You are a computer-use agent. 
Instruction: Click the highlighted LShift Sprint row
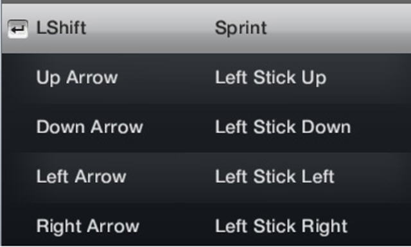pyautogui.click(x=206, y=28)
